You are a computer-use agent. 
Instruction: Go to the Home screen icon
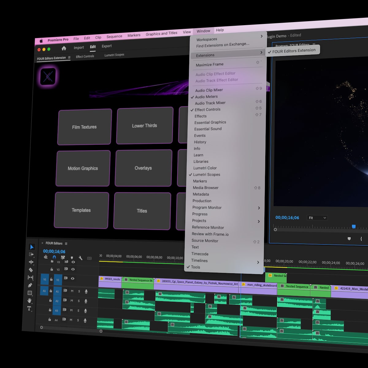(x=64, y=48)
